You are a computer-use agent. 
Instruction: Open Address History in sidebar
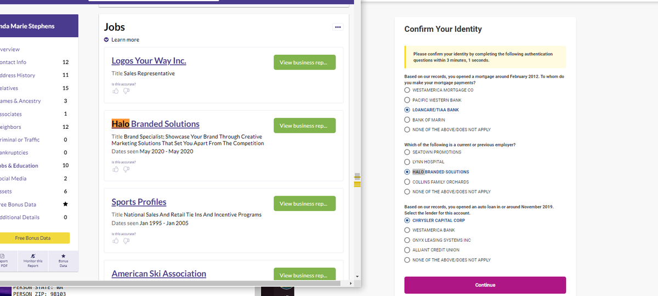(17, 75)
